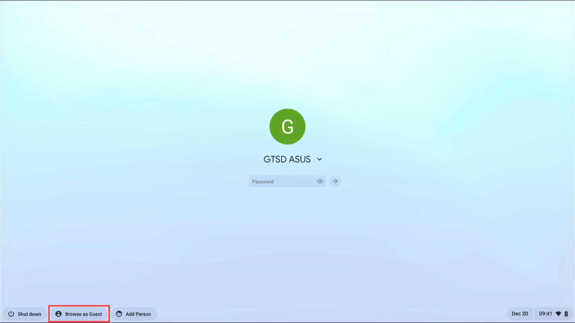
Task: Click the Browse as Guest button
Action: pos(78,314)
